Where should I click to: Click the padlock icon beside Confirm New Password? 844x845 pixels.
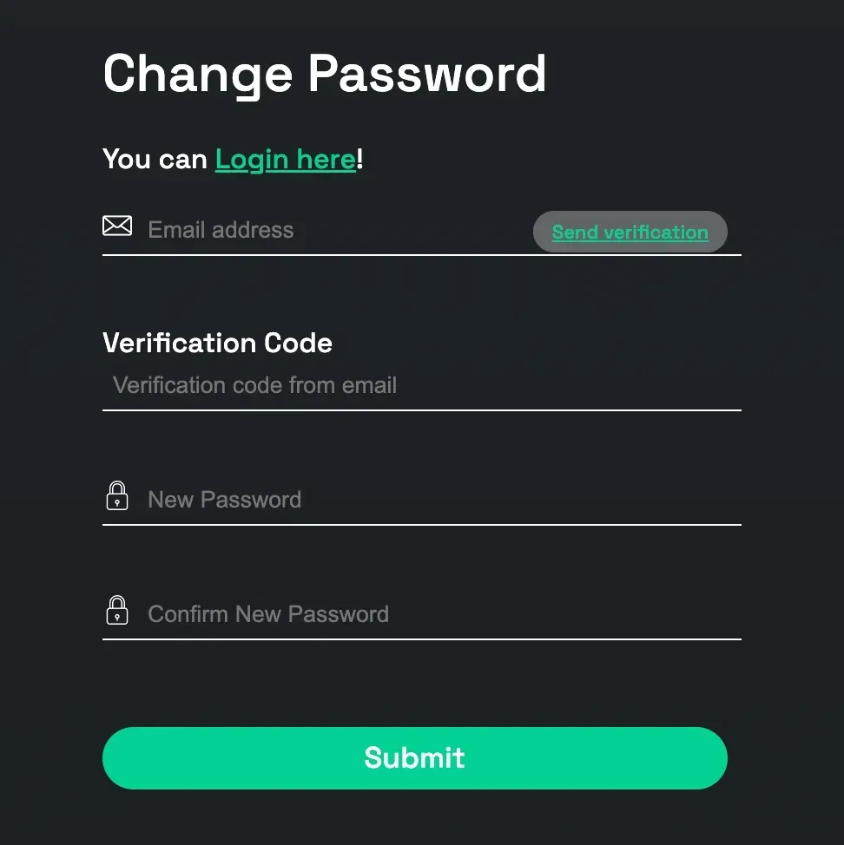point(117,611)
